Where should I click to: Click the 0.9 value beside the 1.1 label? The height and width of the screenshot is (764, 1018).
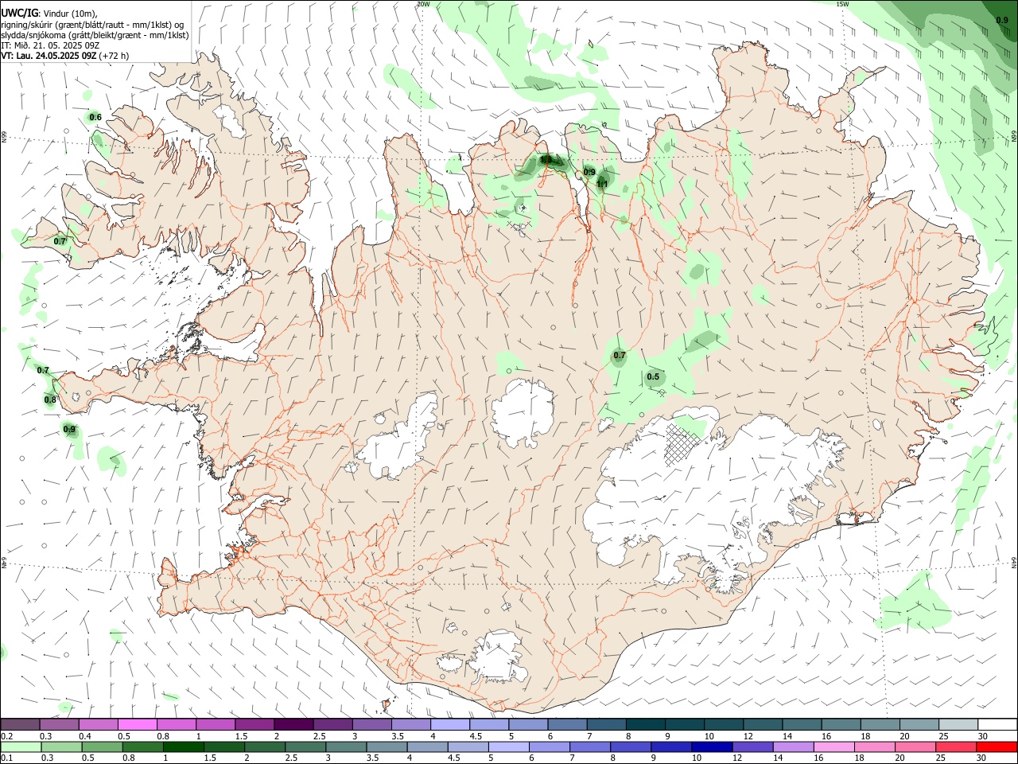point(589,172)
